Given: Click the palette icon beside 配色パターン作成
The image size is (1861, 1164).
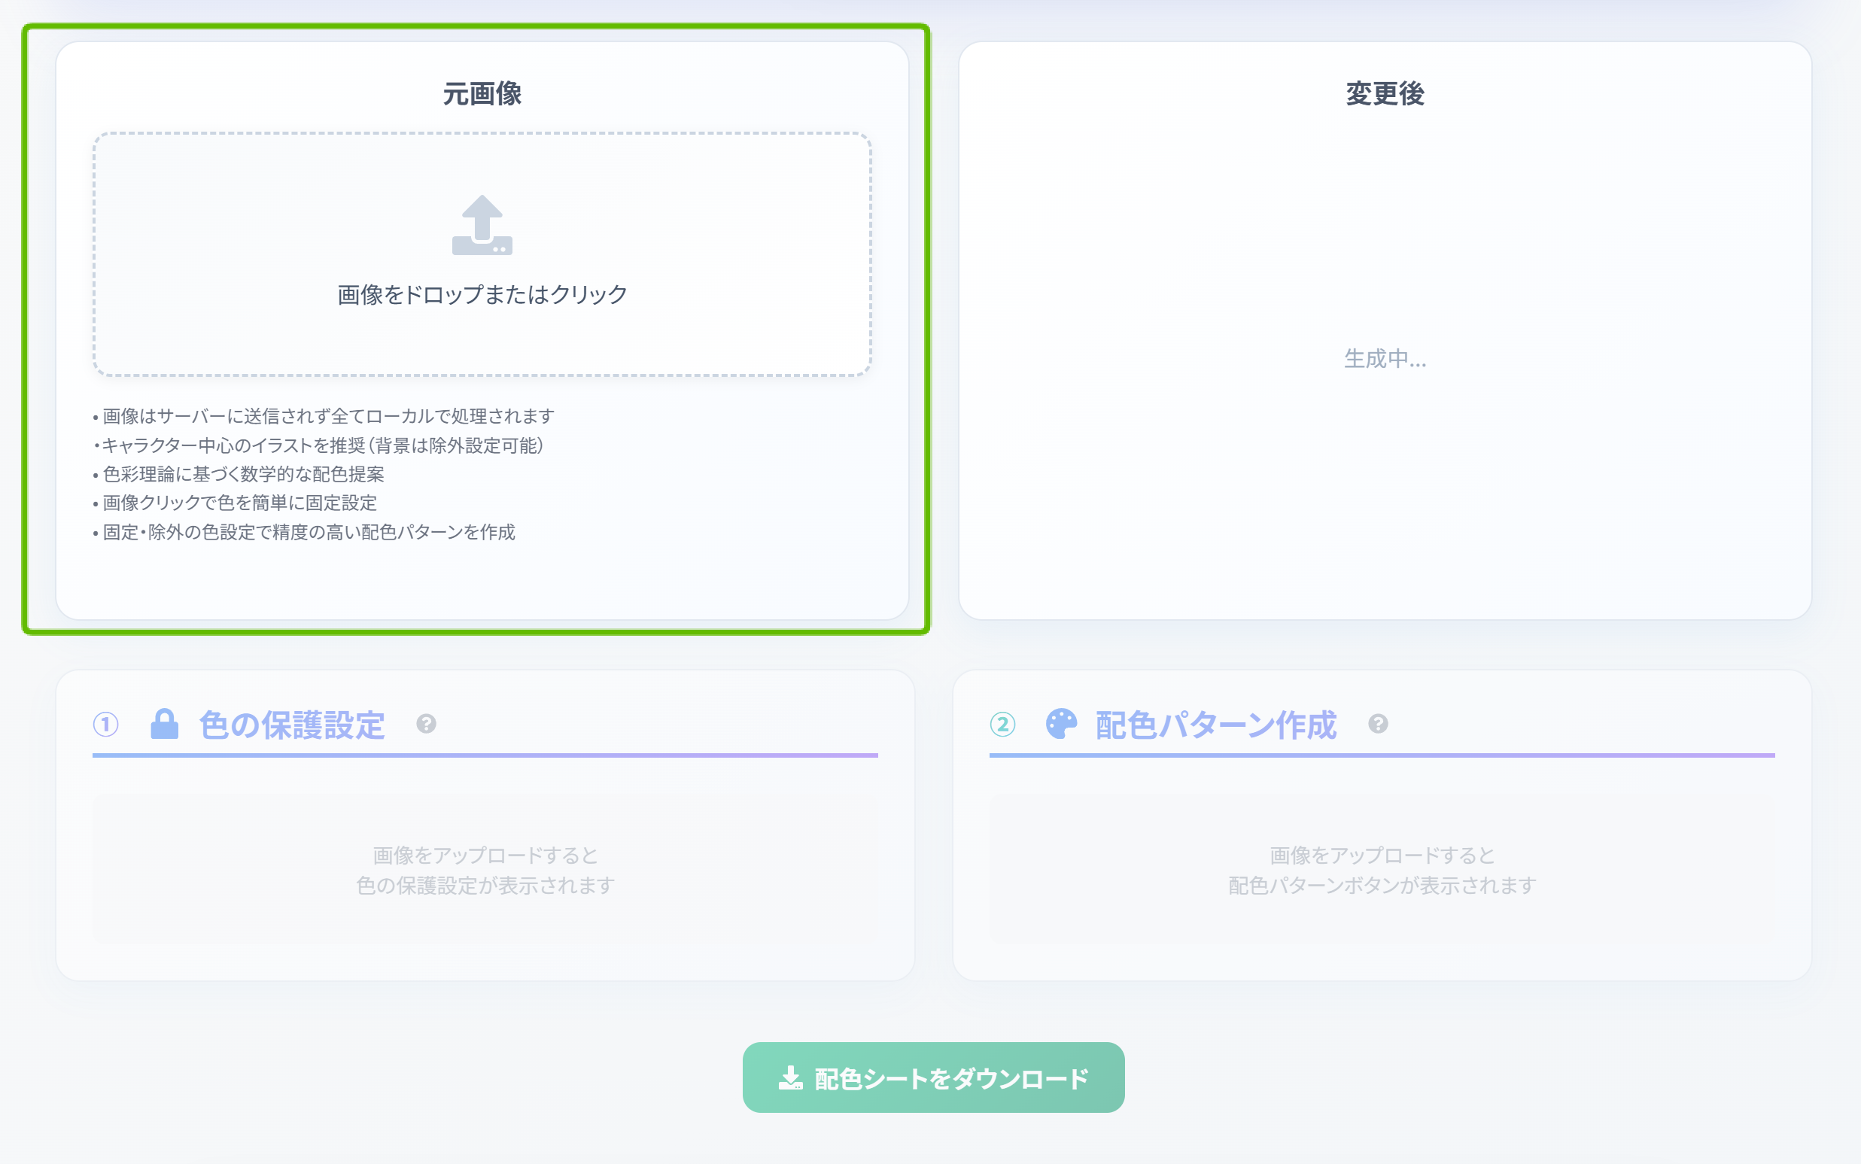Looking at the screenshot, I should (x=1061, y=724).
